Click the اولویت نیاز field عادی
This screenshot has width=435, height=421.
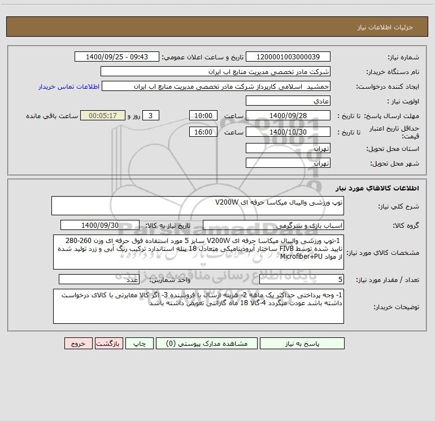[288, 101]
